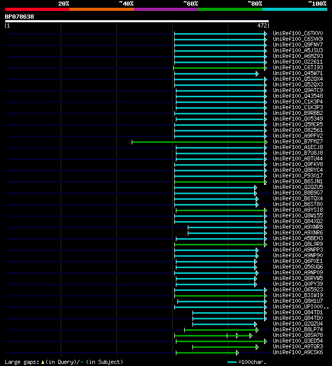Click the purple ~60% identity legend segment
This screenshot has height=366, width=332.
pyautogui.click(x=166, y=9)
